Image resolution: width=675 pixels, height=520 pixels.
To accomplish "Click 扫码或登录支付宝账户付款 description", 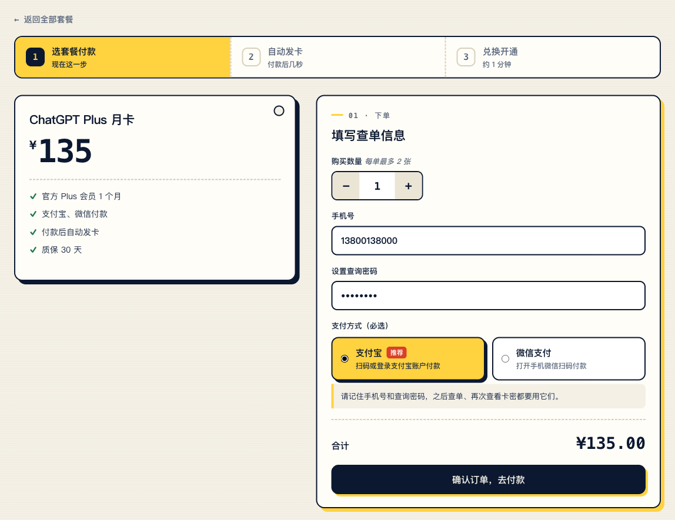I will pyautogui.click(x=397, y=366).
